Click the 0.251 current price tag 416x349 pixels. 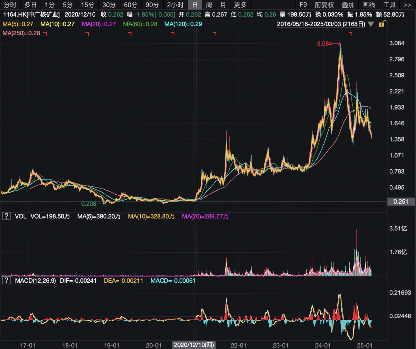click(x=401, y=202)
